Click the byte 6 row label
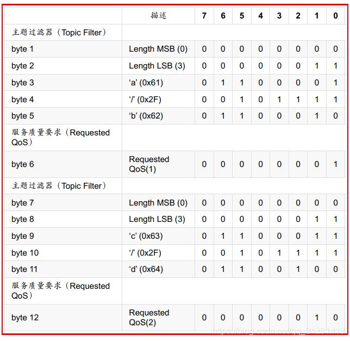350x341 pixels. [x=22, y=164]
